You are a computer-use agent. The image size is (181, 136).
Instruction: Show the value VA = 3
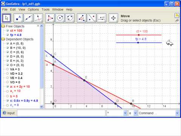(8, 69)
